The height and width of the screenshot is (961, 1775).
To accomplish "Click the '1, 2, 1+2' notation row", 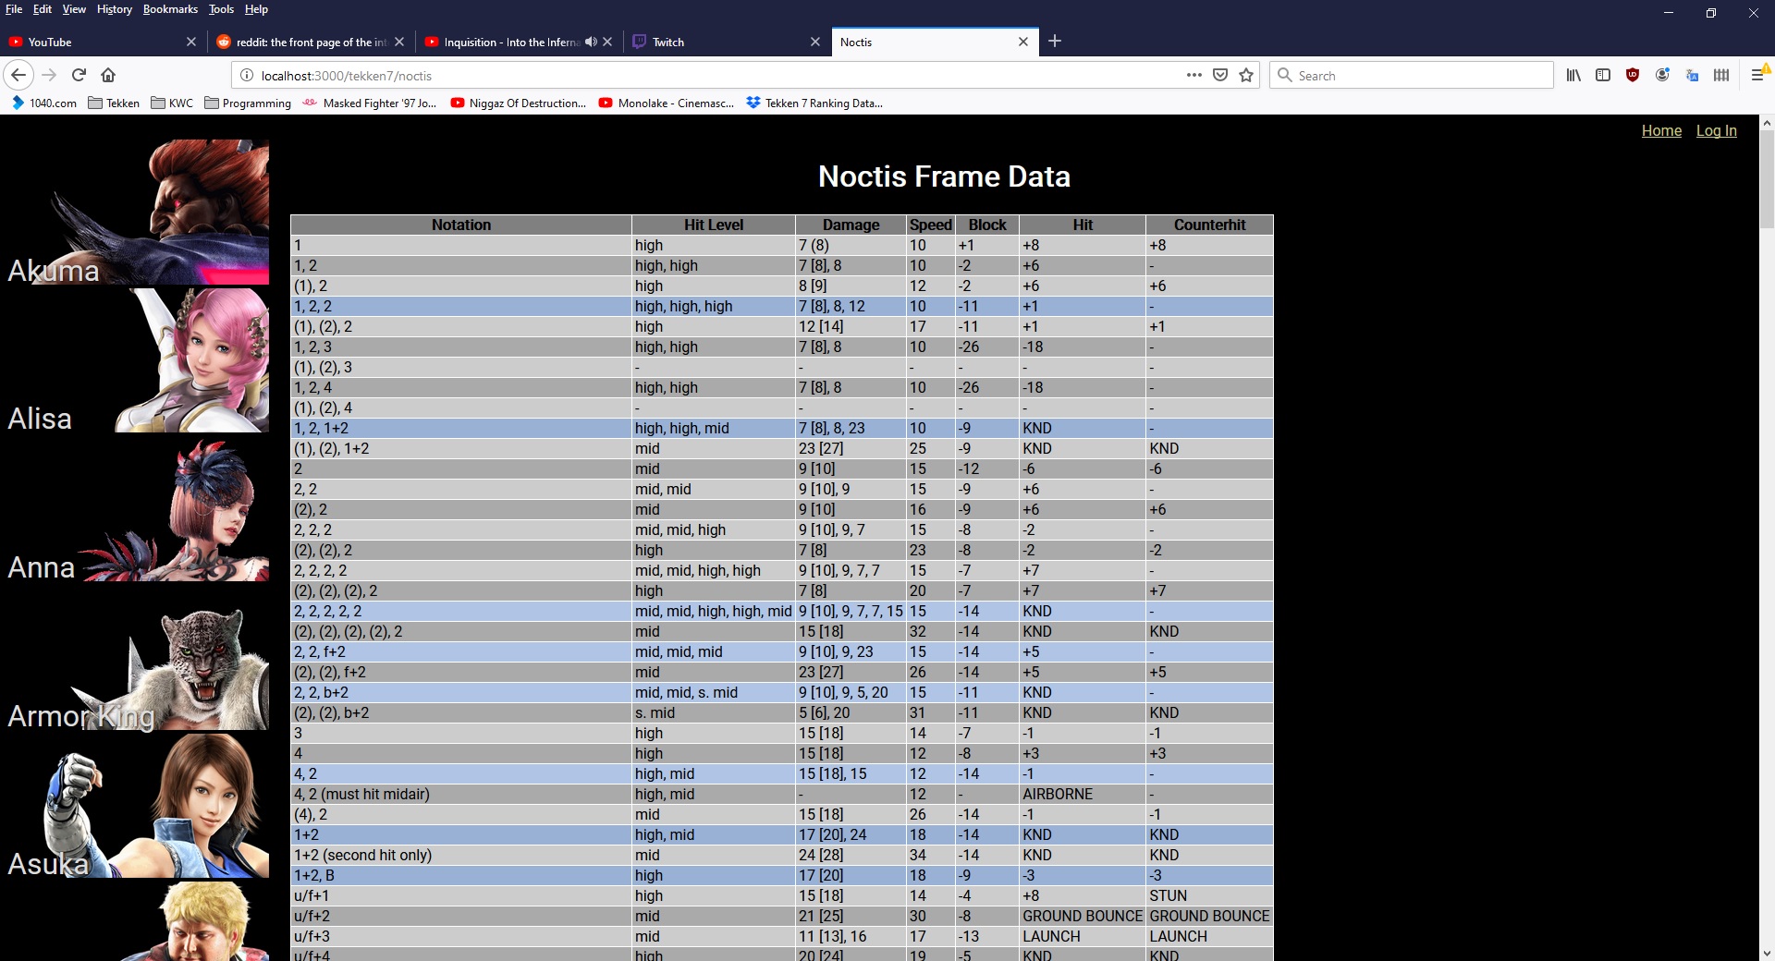I will tap(782, 428).
